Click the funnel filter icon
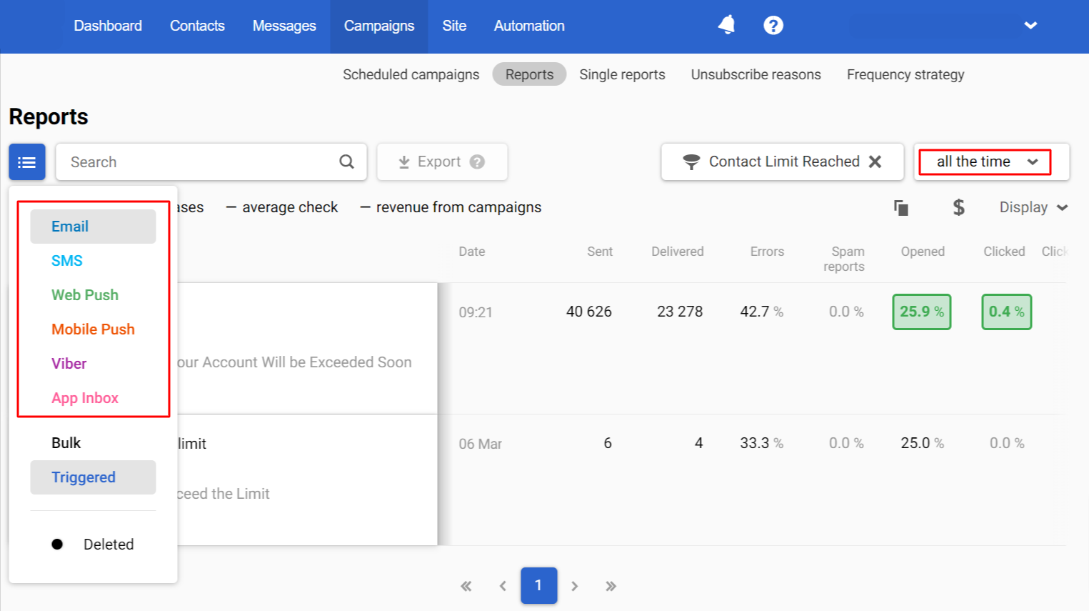Viewport: 1089px width, 611px height. coord(691,162)
